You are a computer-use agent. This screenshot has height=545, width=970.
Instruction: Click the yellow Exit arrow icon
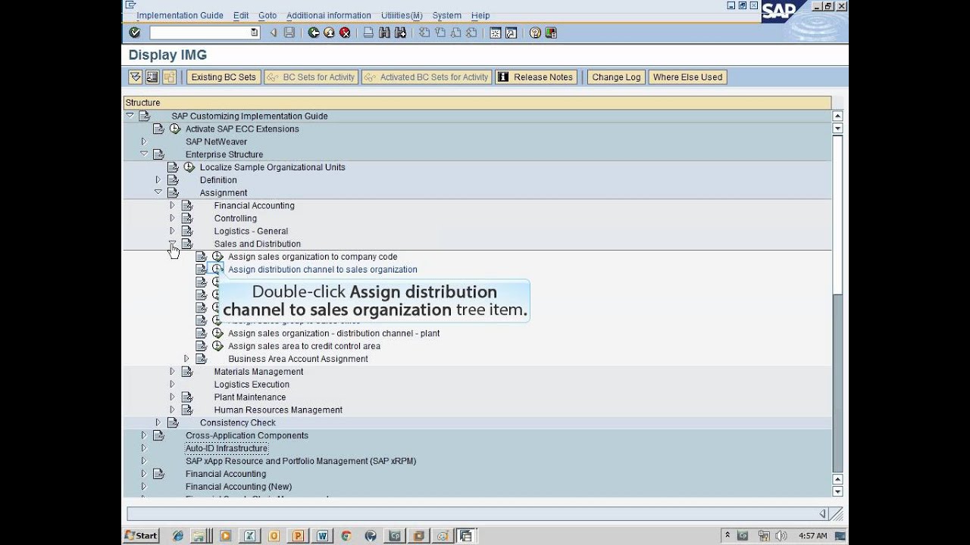click(x=329, y=33)
